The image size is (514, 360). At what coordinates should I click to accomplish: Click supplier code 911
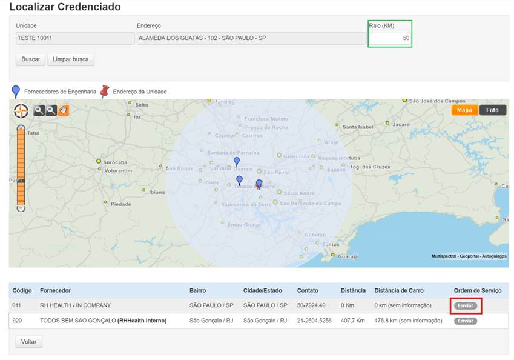16,305
